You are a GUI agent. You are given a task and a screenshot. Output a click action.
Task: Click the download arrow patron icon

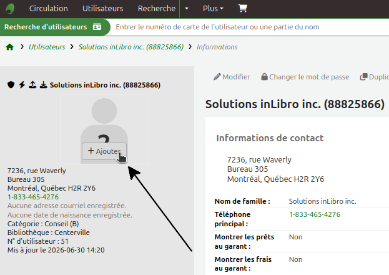click(44, 85)
